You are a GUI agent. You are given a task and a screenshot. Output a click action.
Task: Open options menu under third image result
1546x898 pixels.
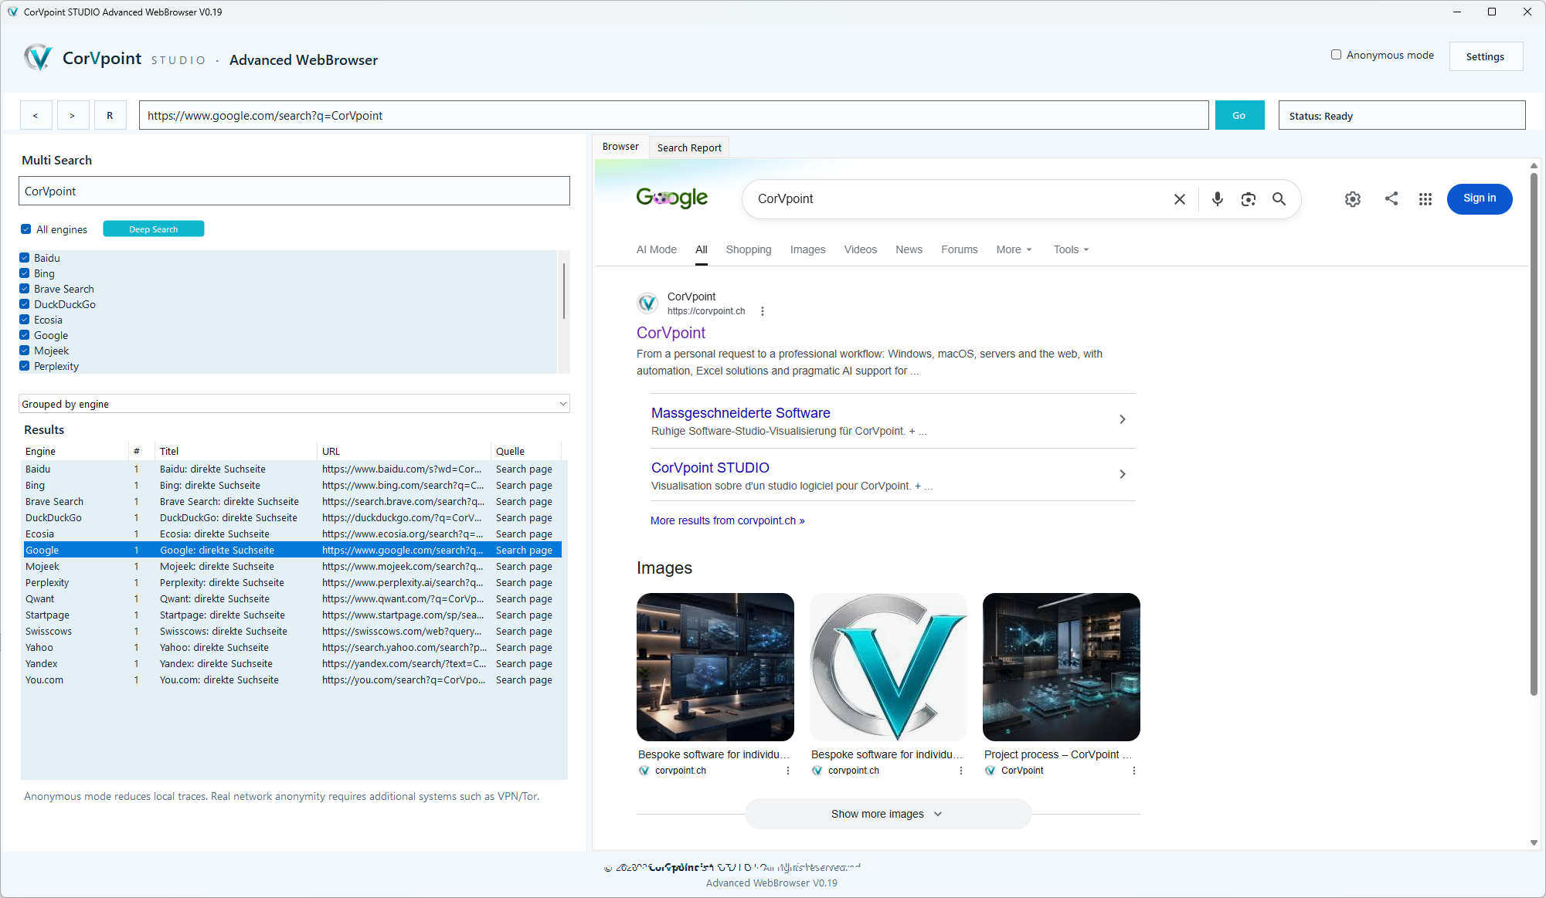click(1133, 771)
